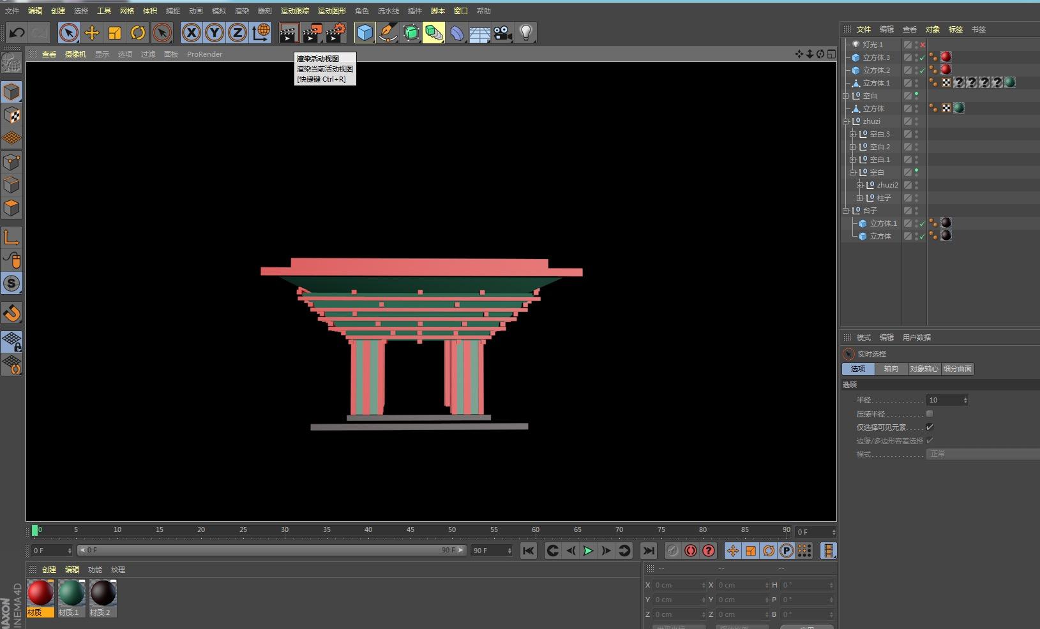Click the green subdivision generator icon

411,33
